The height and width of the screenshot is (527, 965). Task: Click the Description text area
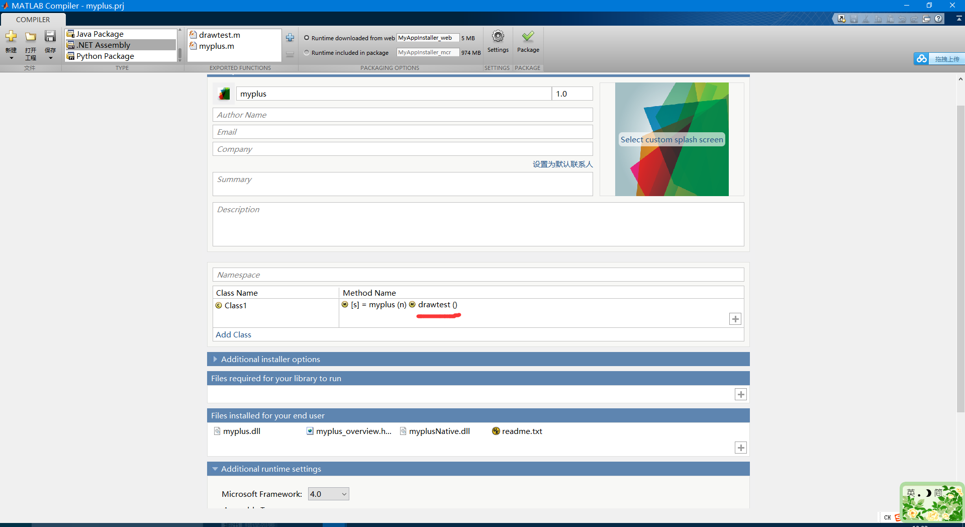(x=478, y=224)
